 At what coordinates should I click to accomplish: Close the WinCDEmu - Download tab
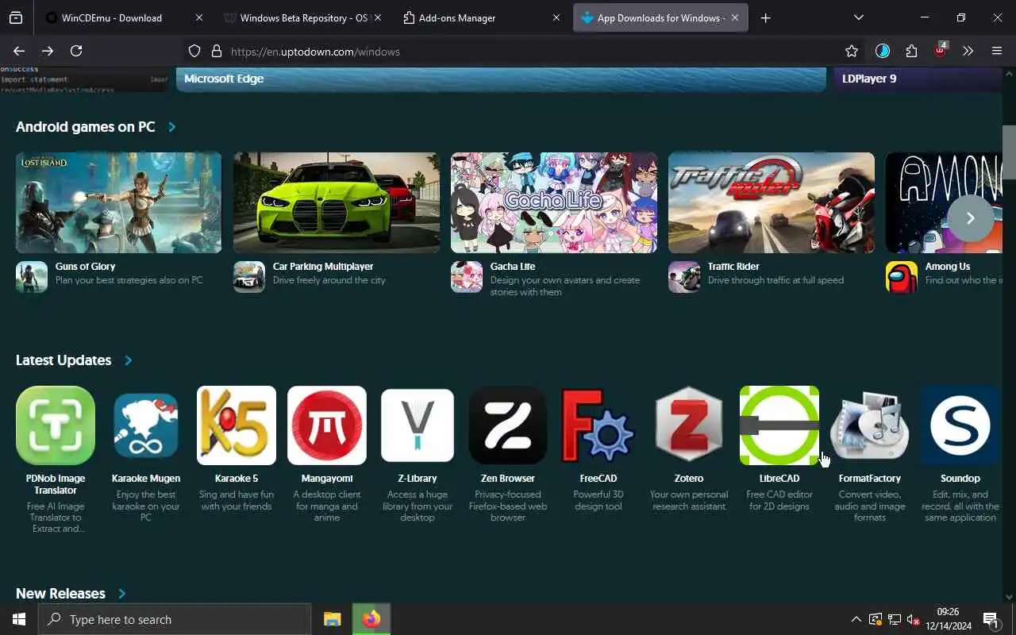click(x=198, y=17)
